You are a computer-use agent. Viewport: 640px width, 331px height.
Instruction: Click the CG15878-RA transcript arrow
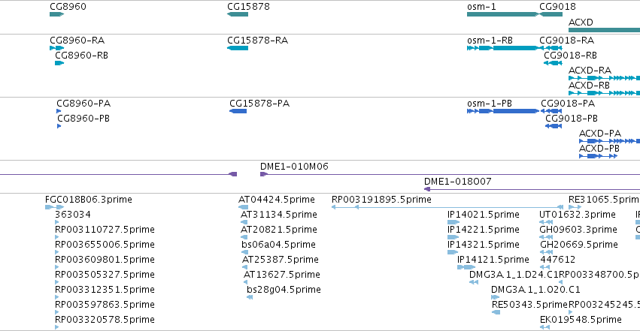point(238,48)
